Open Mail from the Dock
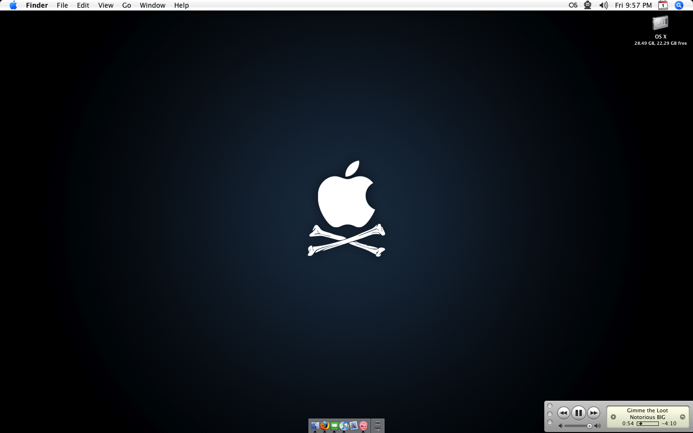The width and height of the screenshot is (693, 433). 354,425
